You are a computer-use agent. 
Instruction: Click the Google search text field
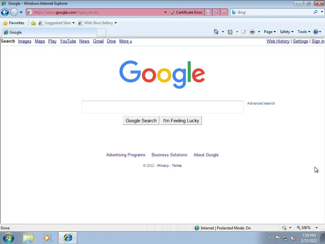tap(162, 107)
